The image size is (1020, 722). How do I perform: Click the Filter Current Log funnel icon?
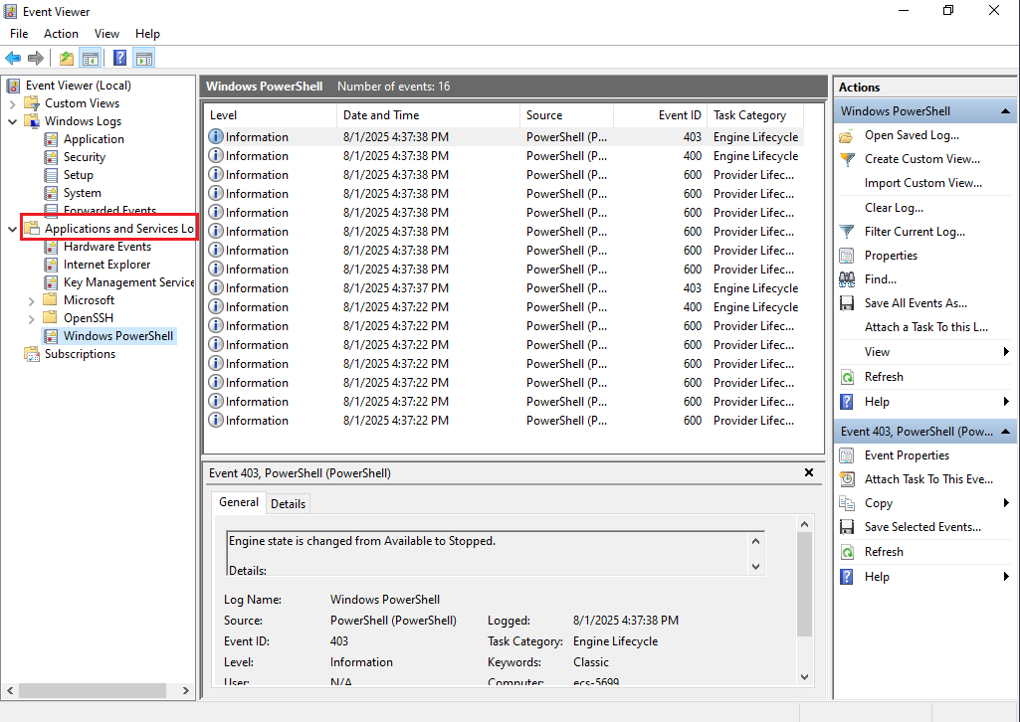(846, 232)
